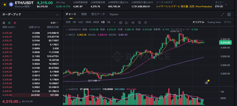Select the 1週 interval
Viewport: 237px width, 106px height.
tap(108, 22)
